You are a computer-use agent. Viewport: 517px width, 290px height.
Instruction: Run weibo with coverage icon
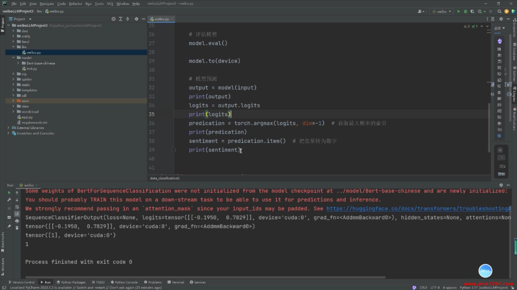coord(472,11)
